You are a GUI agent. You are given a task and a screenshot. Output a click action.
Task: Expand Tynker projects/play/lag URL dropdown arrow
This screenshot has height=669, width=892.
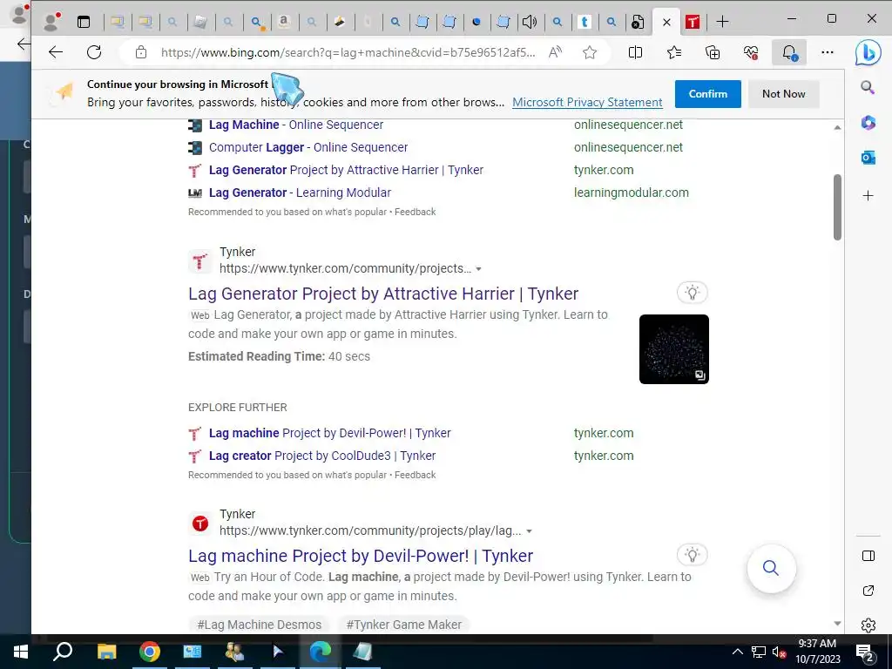pos(529,531)
